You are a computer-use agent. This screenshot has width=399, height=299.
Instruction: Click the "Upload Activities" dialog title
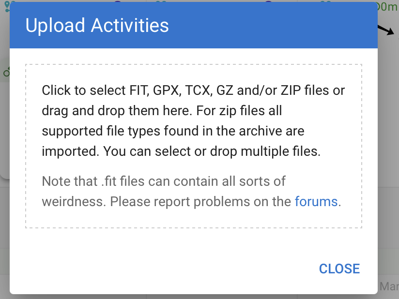97,25
